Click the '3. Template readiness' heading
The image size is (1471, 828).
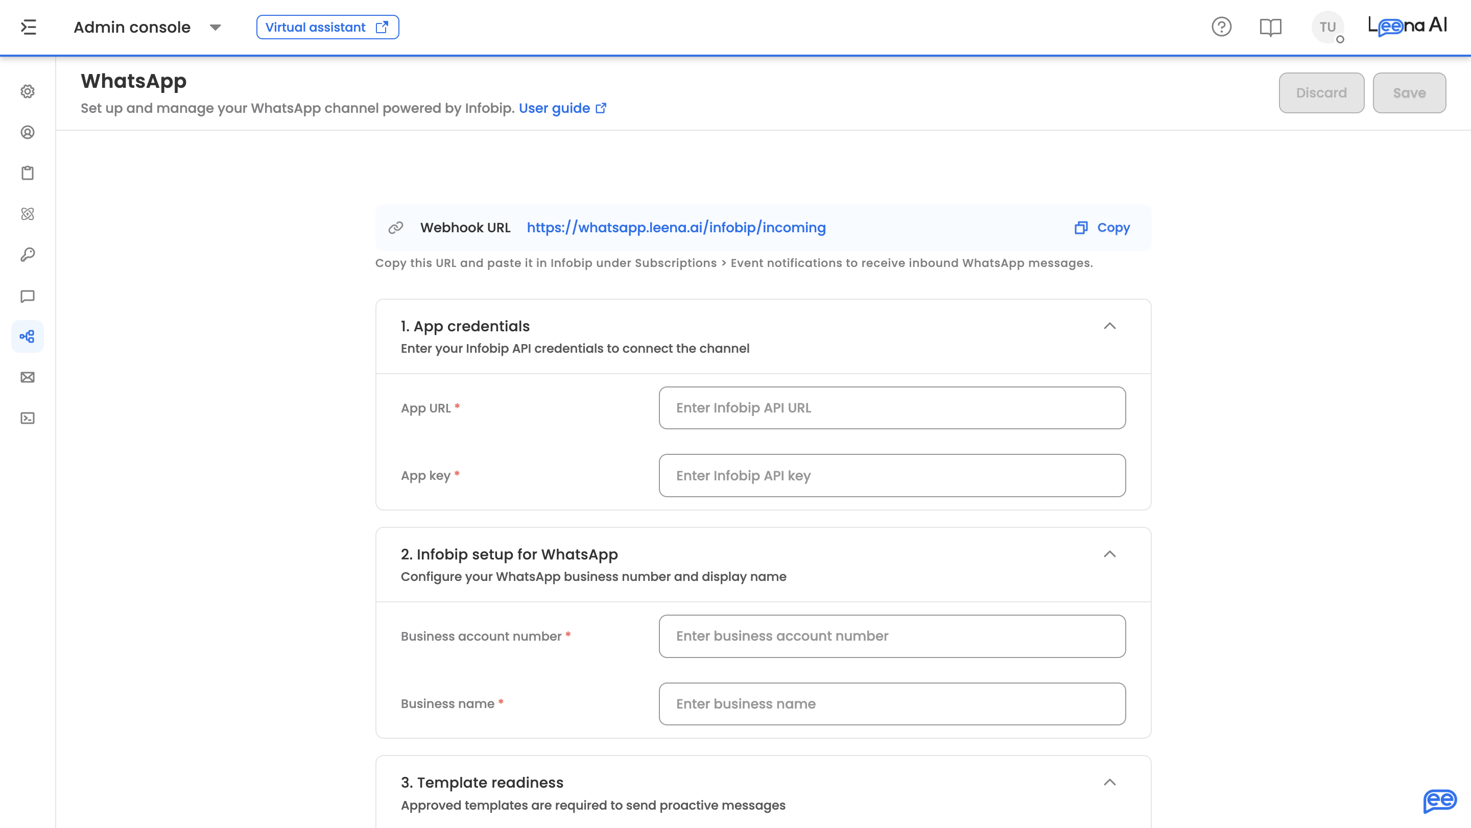[482, 783]
